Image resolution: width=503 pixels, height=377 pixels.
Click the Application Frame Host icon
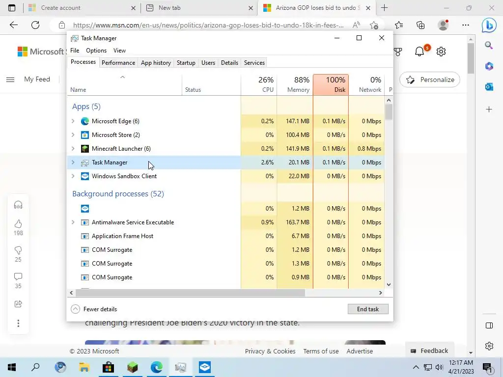[x=84, y=236]
